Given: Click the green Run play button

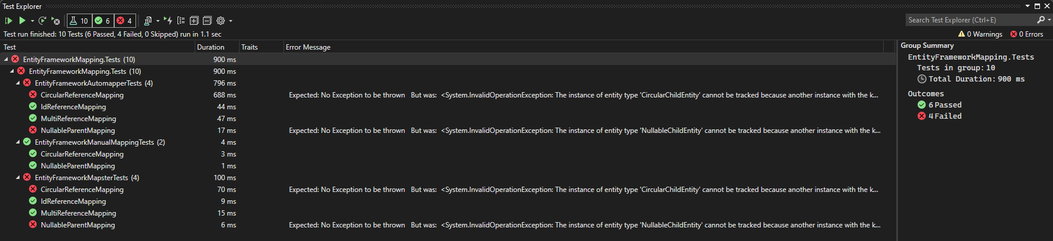Looking at the screenshot, I should pyautogui.click(x=22, y=21).
